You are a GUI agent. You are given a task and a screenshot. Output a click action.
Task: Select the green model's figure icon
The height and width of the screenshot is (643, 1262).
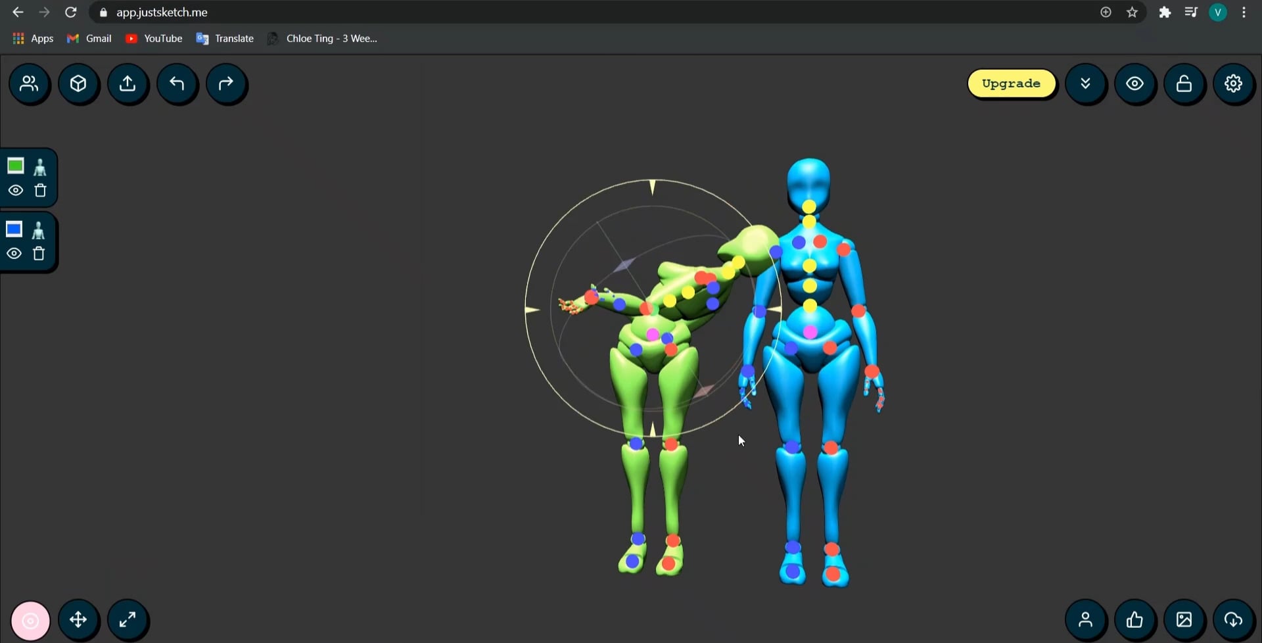[40, 168]
